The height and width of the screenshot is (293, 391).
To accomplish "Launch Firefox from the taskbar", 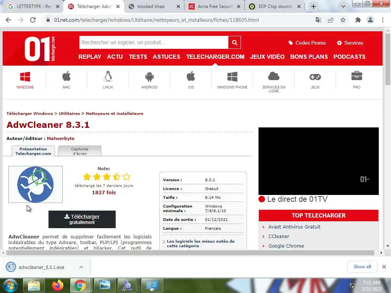I will pos(58,285).
